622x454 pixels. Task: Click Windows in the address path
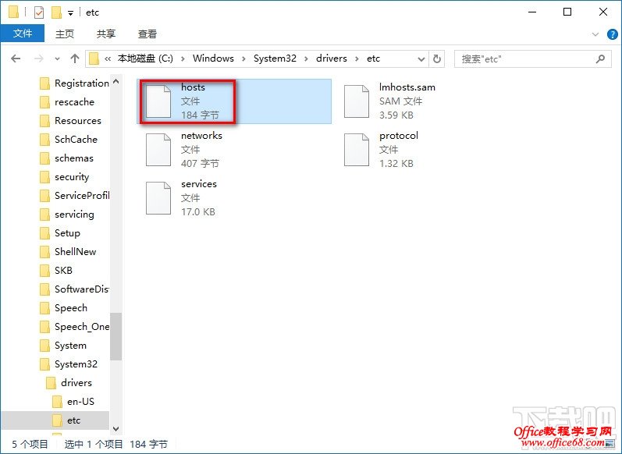click(213, 59)
